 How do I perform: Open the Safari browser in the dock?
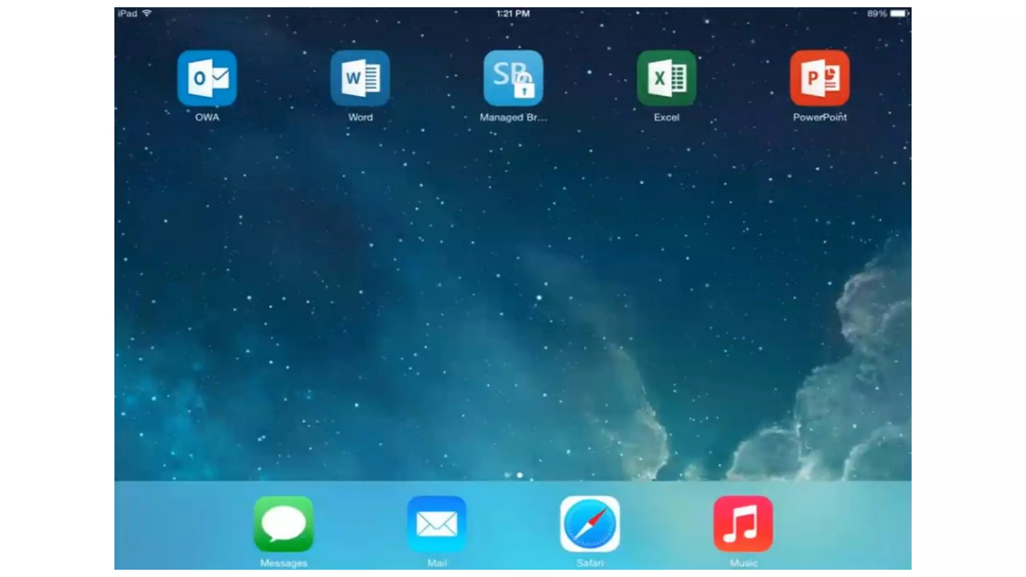tap(590, 524)
